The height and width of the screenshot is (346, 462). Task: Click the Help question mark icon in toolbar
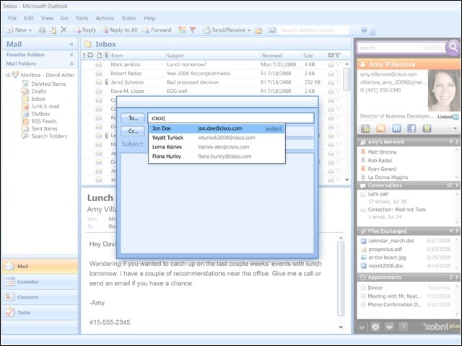(x=364, y=30)
